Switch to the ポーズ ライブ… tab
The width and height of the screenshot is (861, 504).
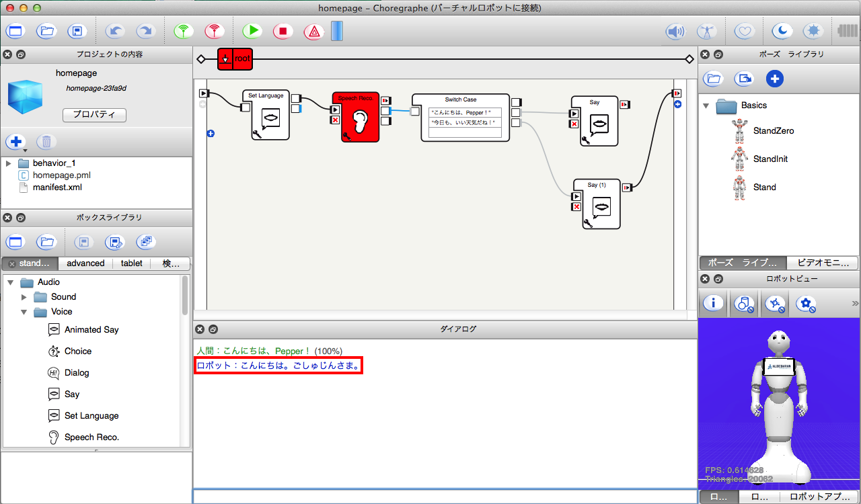pyautogui.click(x=743, y=263)
